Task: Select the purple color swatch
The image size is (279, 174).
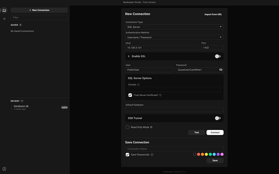Action: (x=218, y=154)
